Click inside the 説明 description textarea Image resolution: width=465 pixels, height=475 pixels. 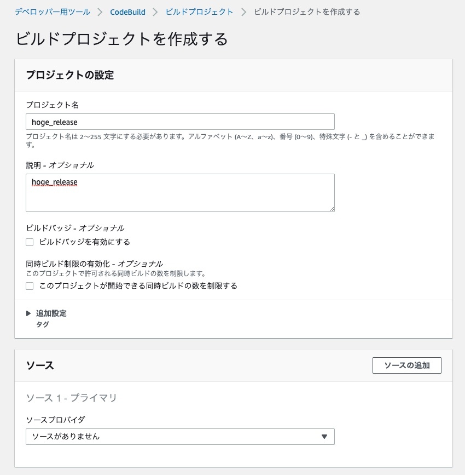coord(180,192)
